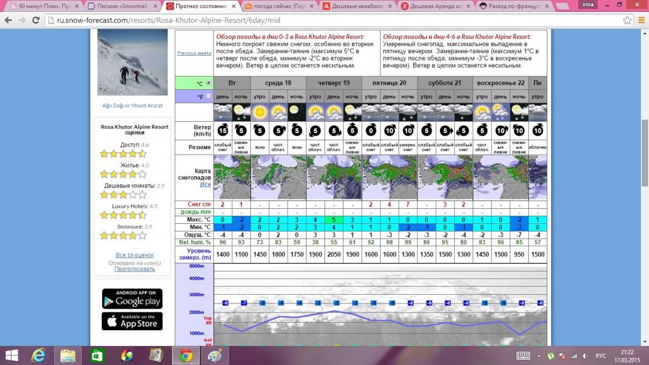Image resolution: width=649 pixels, height=365 pixels.
Task: Click the wind icon for пятница ночь
Action: [x=408, y=130]
